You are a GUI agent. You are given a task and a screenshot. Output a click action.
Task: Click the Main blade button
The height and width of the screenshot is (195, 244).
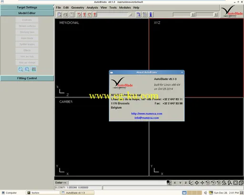(27, 38)
